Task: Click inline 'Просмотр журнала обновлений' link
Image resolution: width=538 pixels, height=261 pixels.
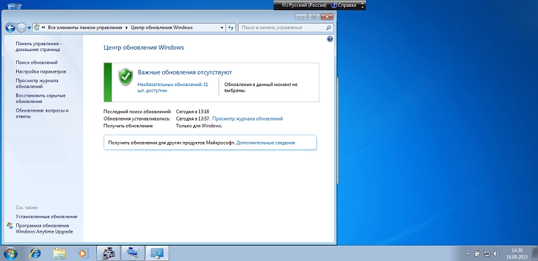Action: (x=247, y=118)
